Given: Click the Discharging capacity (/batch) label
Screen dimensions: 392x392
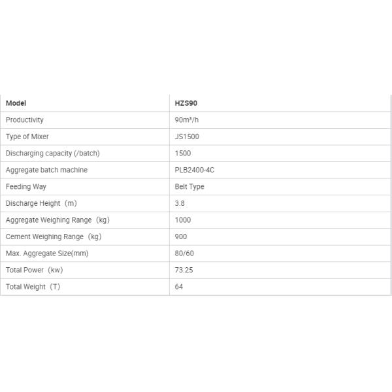Looking at the screenshot, I should (52, 154).
